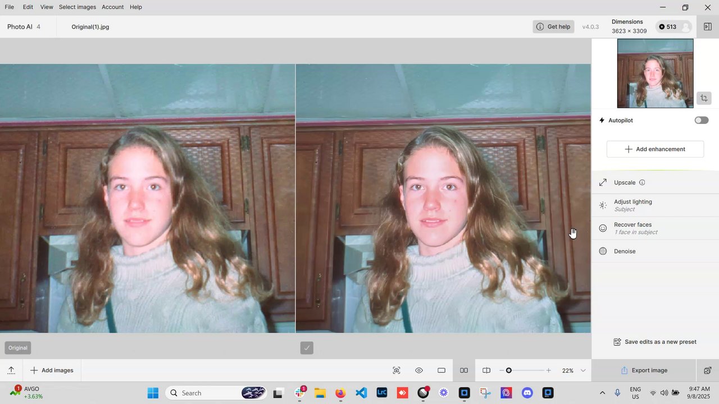Click the ENG US language indicator

[x=635, y=393]
